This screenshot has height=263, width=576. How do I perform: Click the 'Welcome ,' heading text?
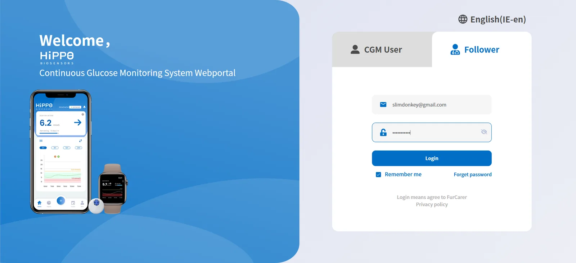click(75, 41)
